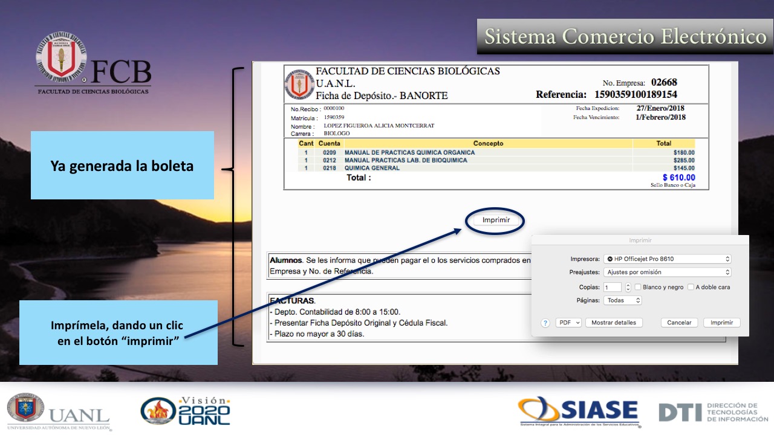Click the Copias number field

pyautogui.click(x=613, y=288)
